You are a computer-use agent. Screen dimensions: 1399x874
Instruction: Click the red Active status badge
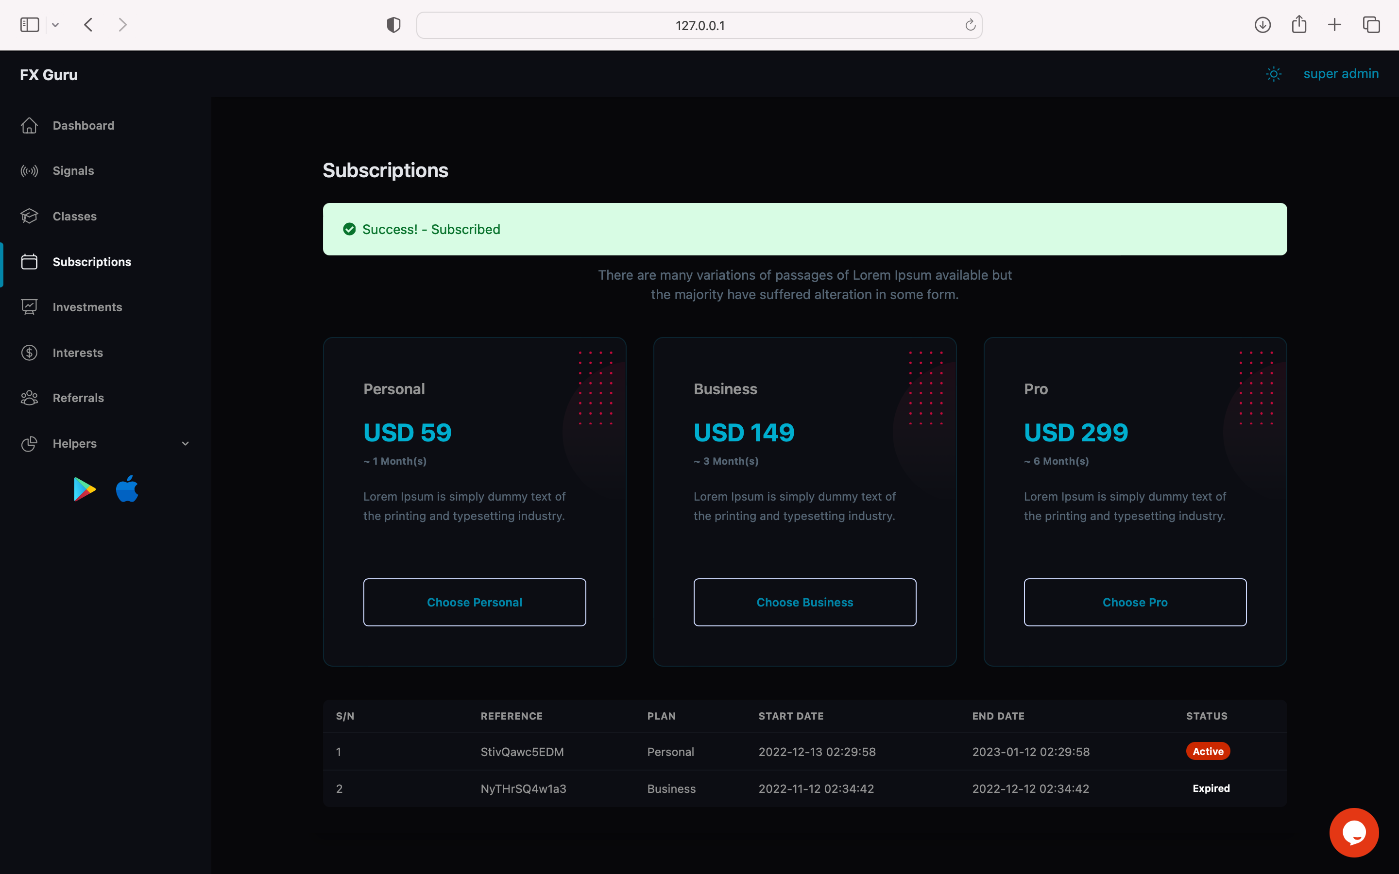(1208, 752)
